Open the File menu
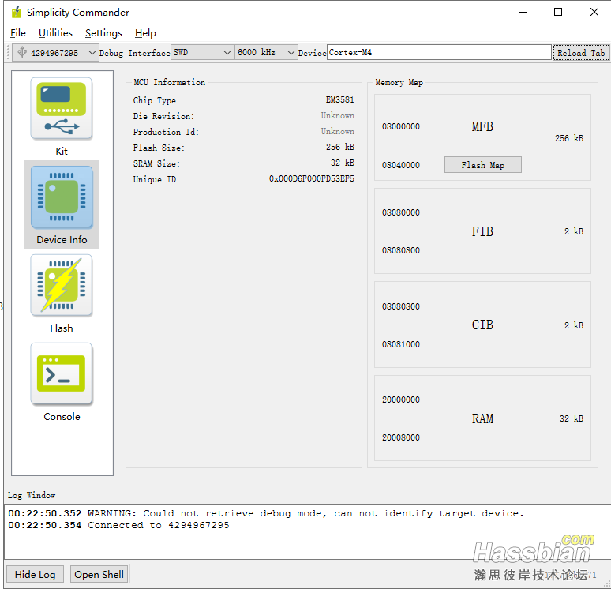The image size is (611, 589). pyautogui.click(x=18, y=33)
